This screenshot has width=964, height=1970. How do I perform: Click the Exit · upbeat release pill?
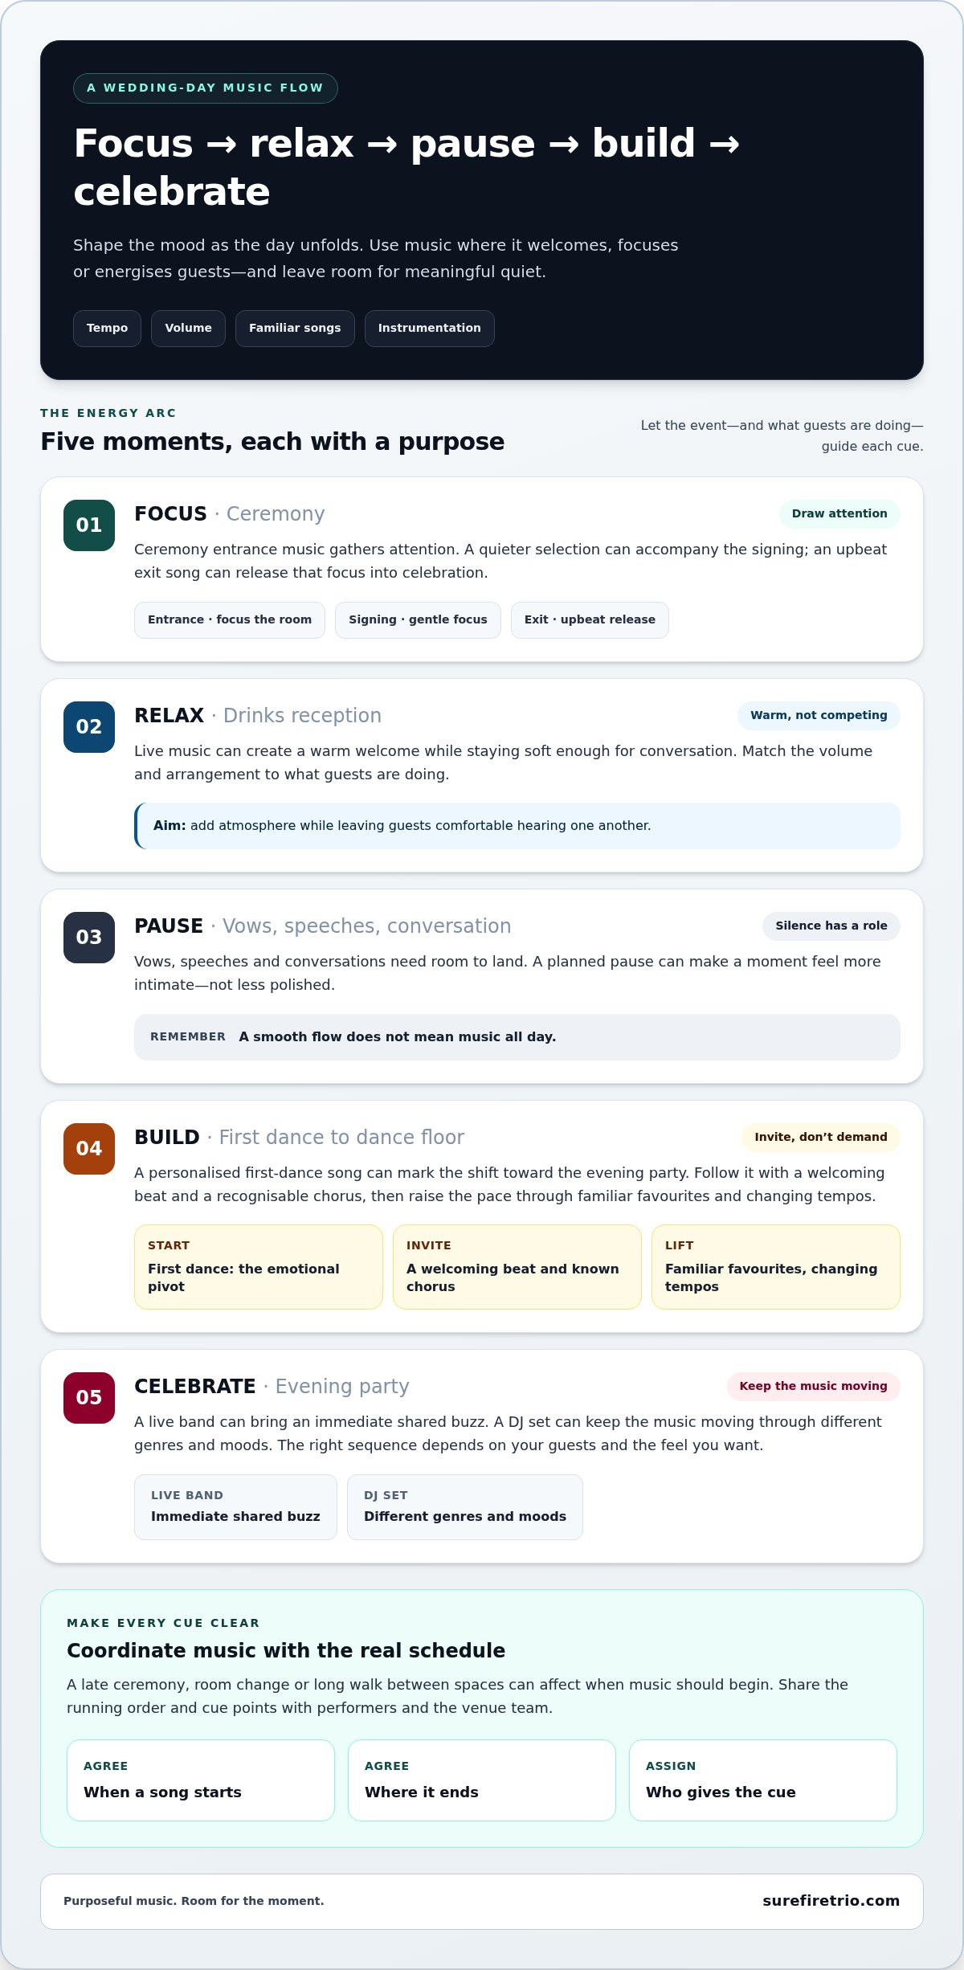coord(590,620)
